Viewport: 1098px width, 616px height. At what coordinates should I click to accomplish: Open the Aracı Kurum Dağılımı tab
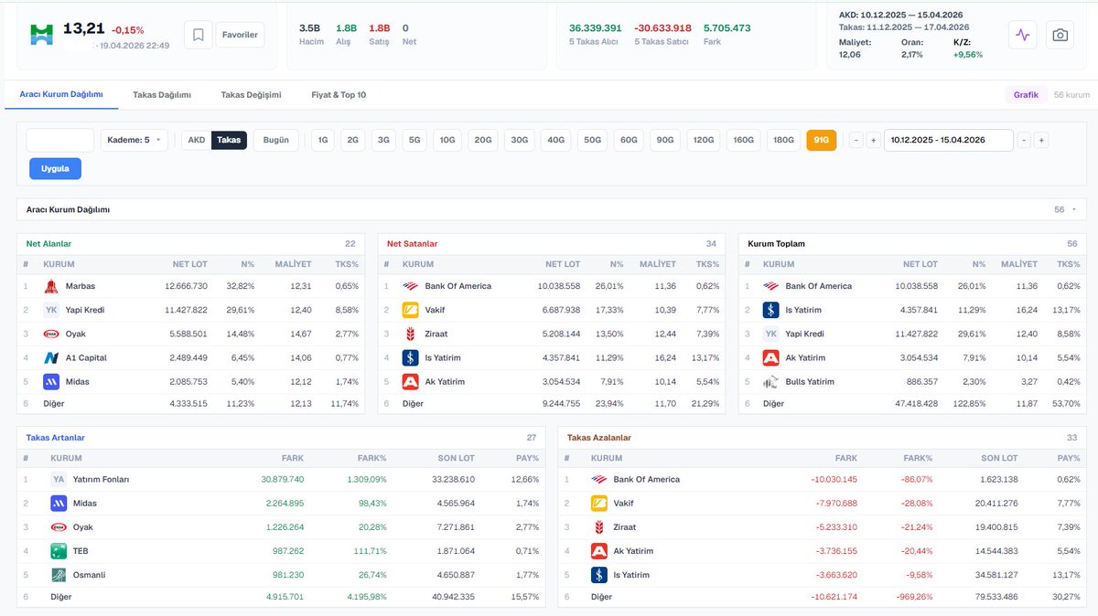point(61,95)
